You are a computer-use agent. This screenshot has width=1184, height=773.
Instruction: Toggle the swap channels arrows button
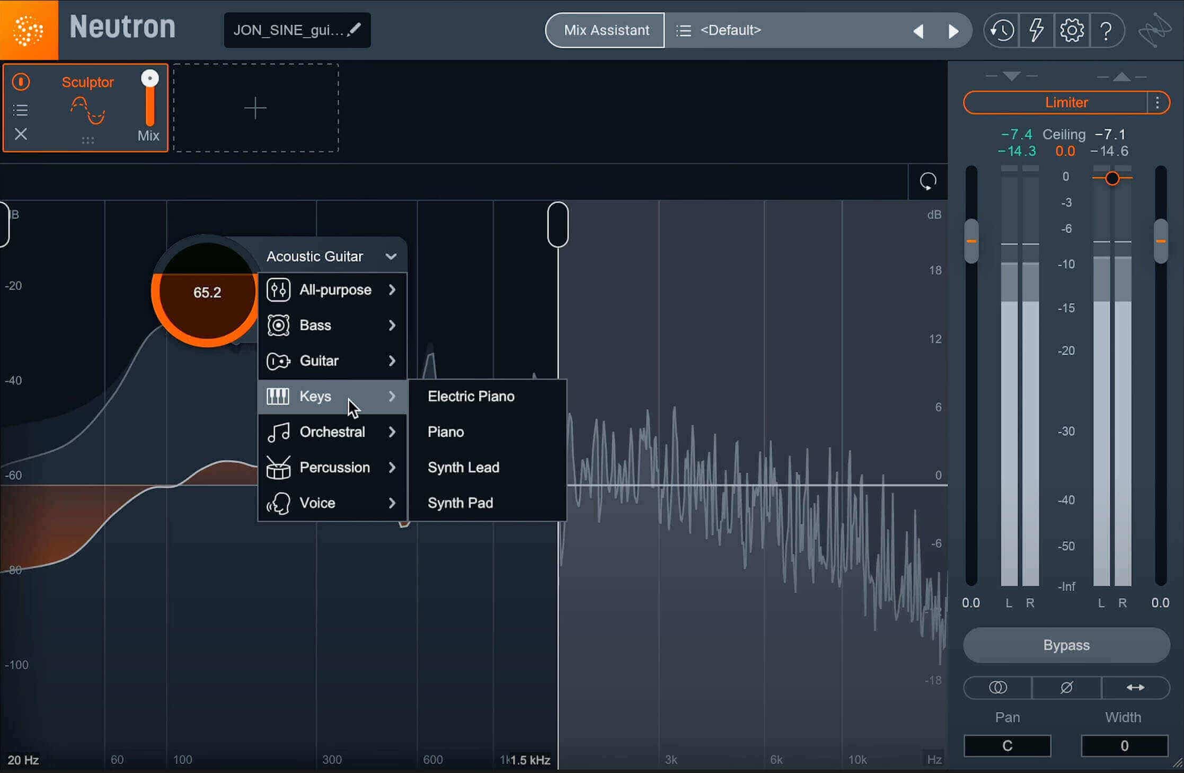(1135, 688)
